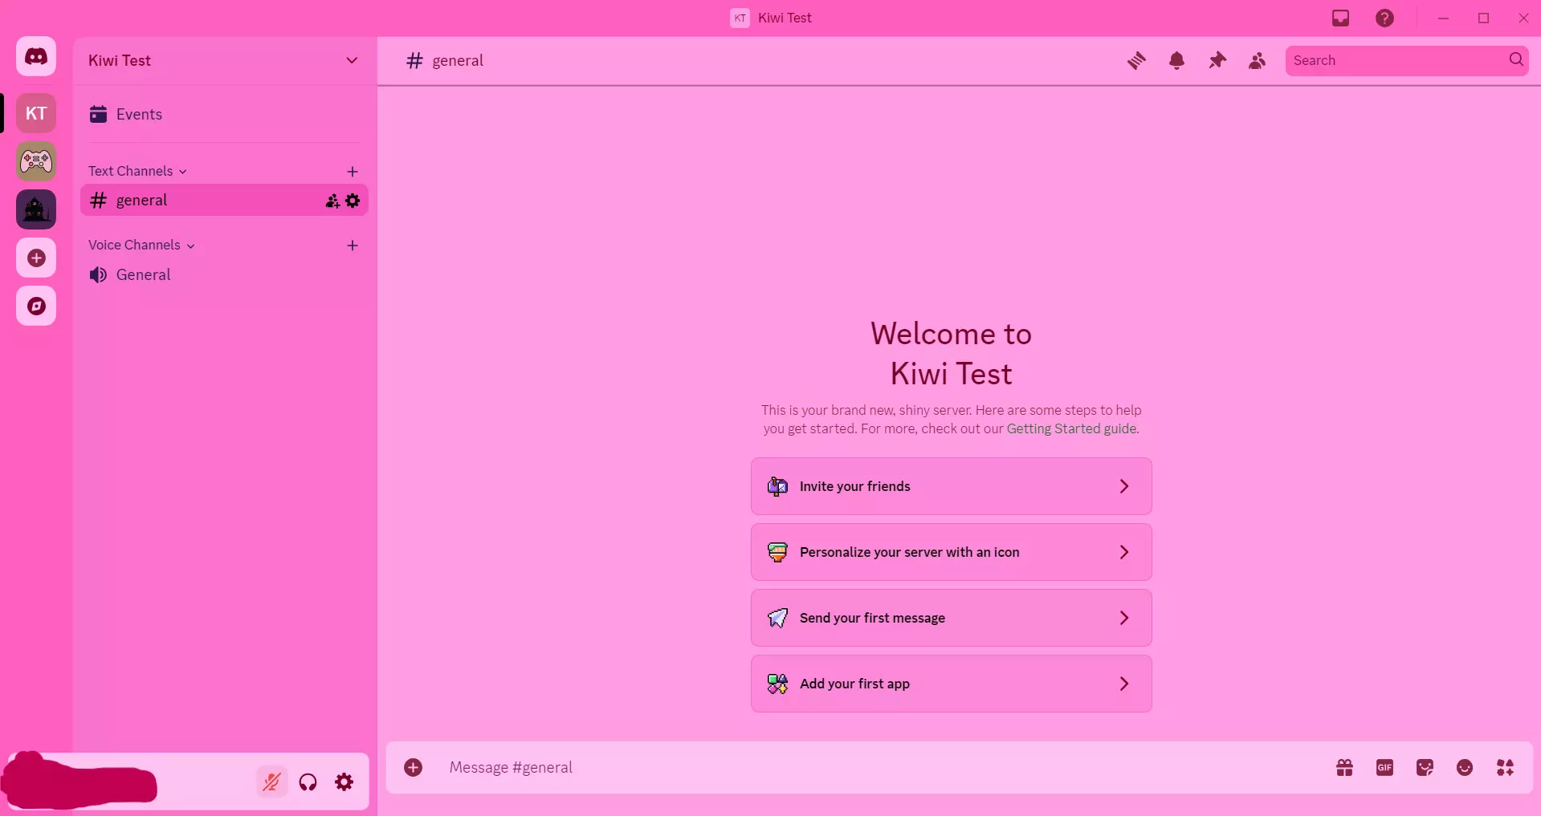The image size is (1541, 816).
Task: Minimize the Discord window
Action: click(x=1443, y=18)
